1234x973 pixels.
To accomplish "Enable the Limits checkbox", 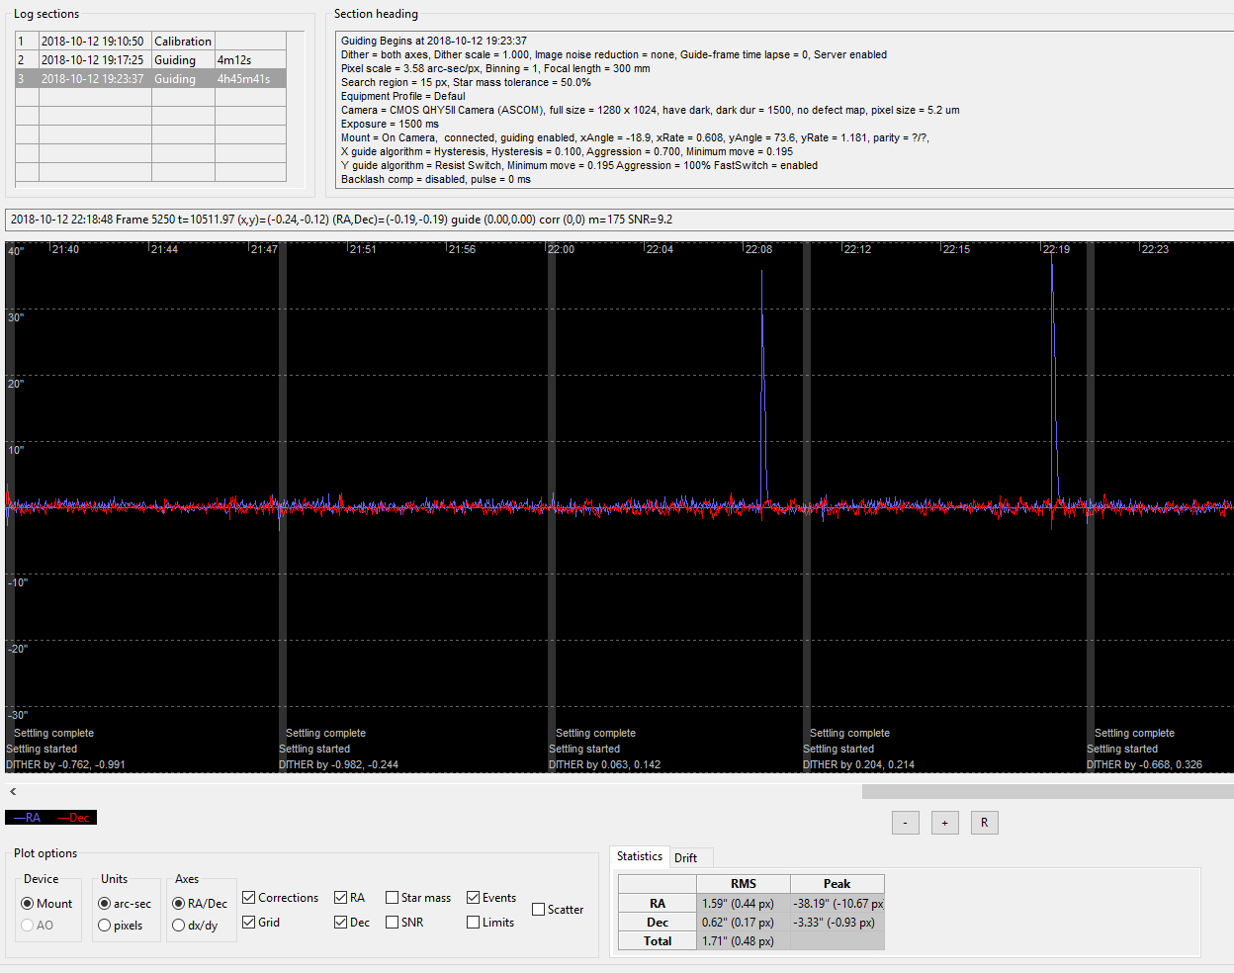I will click(474, 923).
